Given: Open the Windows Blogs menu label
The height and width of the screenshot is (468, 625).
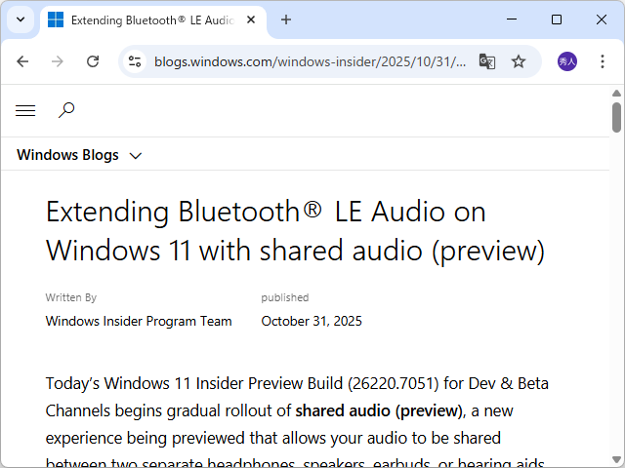Looking at the screenshot, I should coord(67,155).
